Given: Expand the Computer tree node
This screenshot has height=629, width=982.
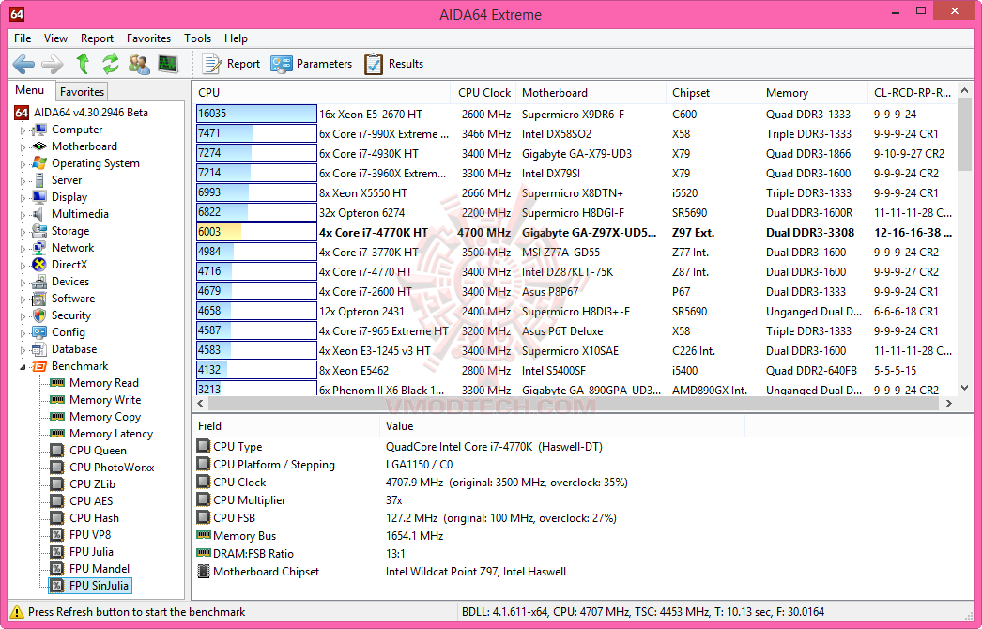Looking at the screenshot, I should point(23,130).
